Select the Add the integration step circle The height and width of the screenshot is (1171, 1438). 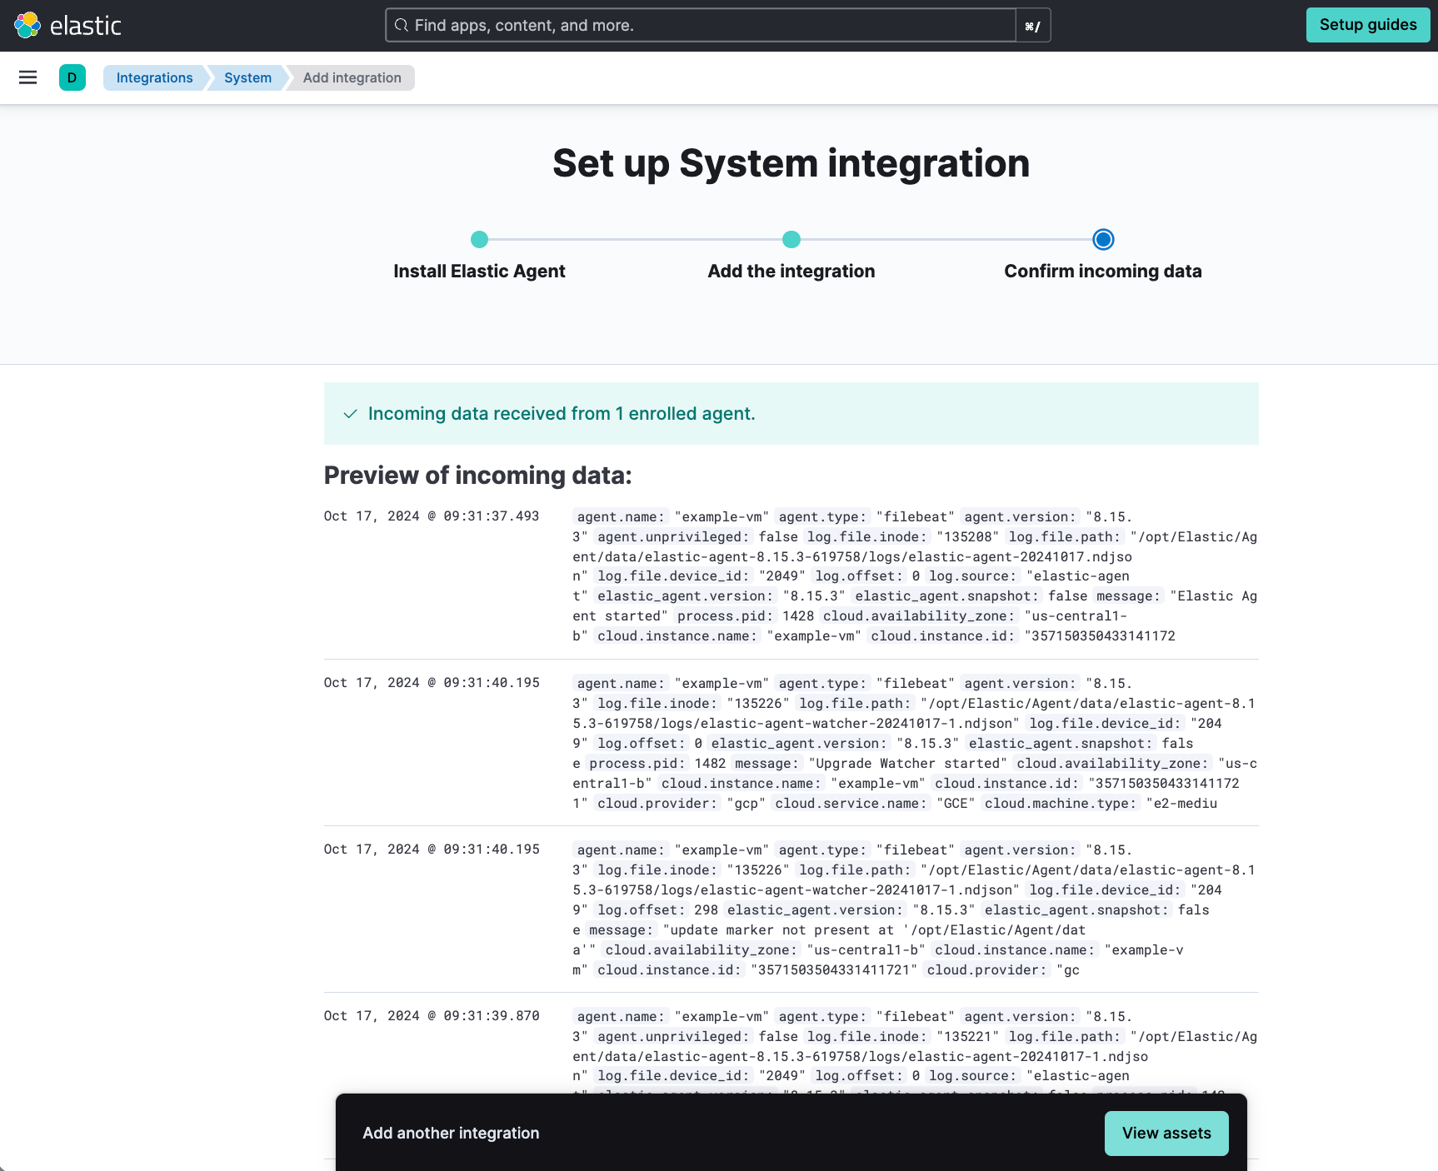tap(791, 240)
